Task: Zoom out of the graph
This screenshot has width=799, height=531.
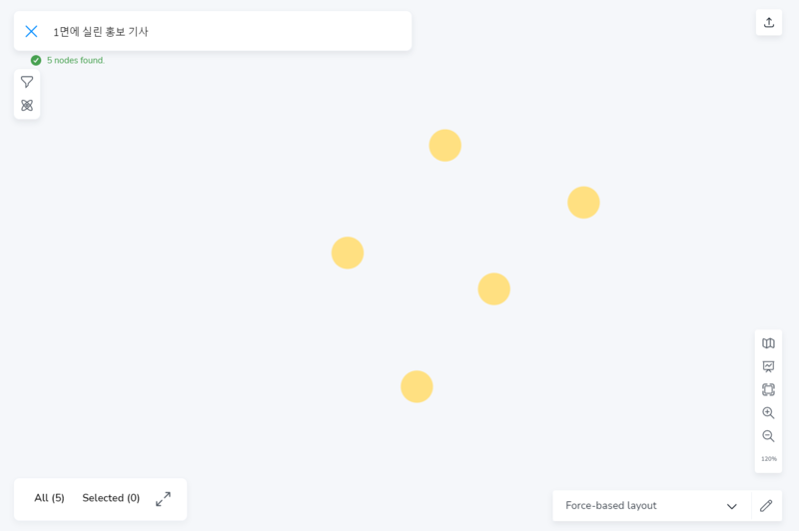Action: point(768,436)
